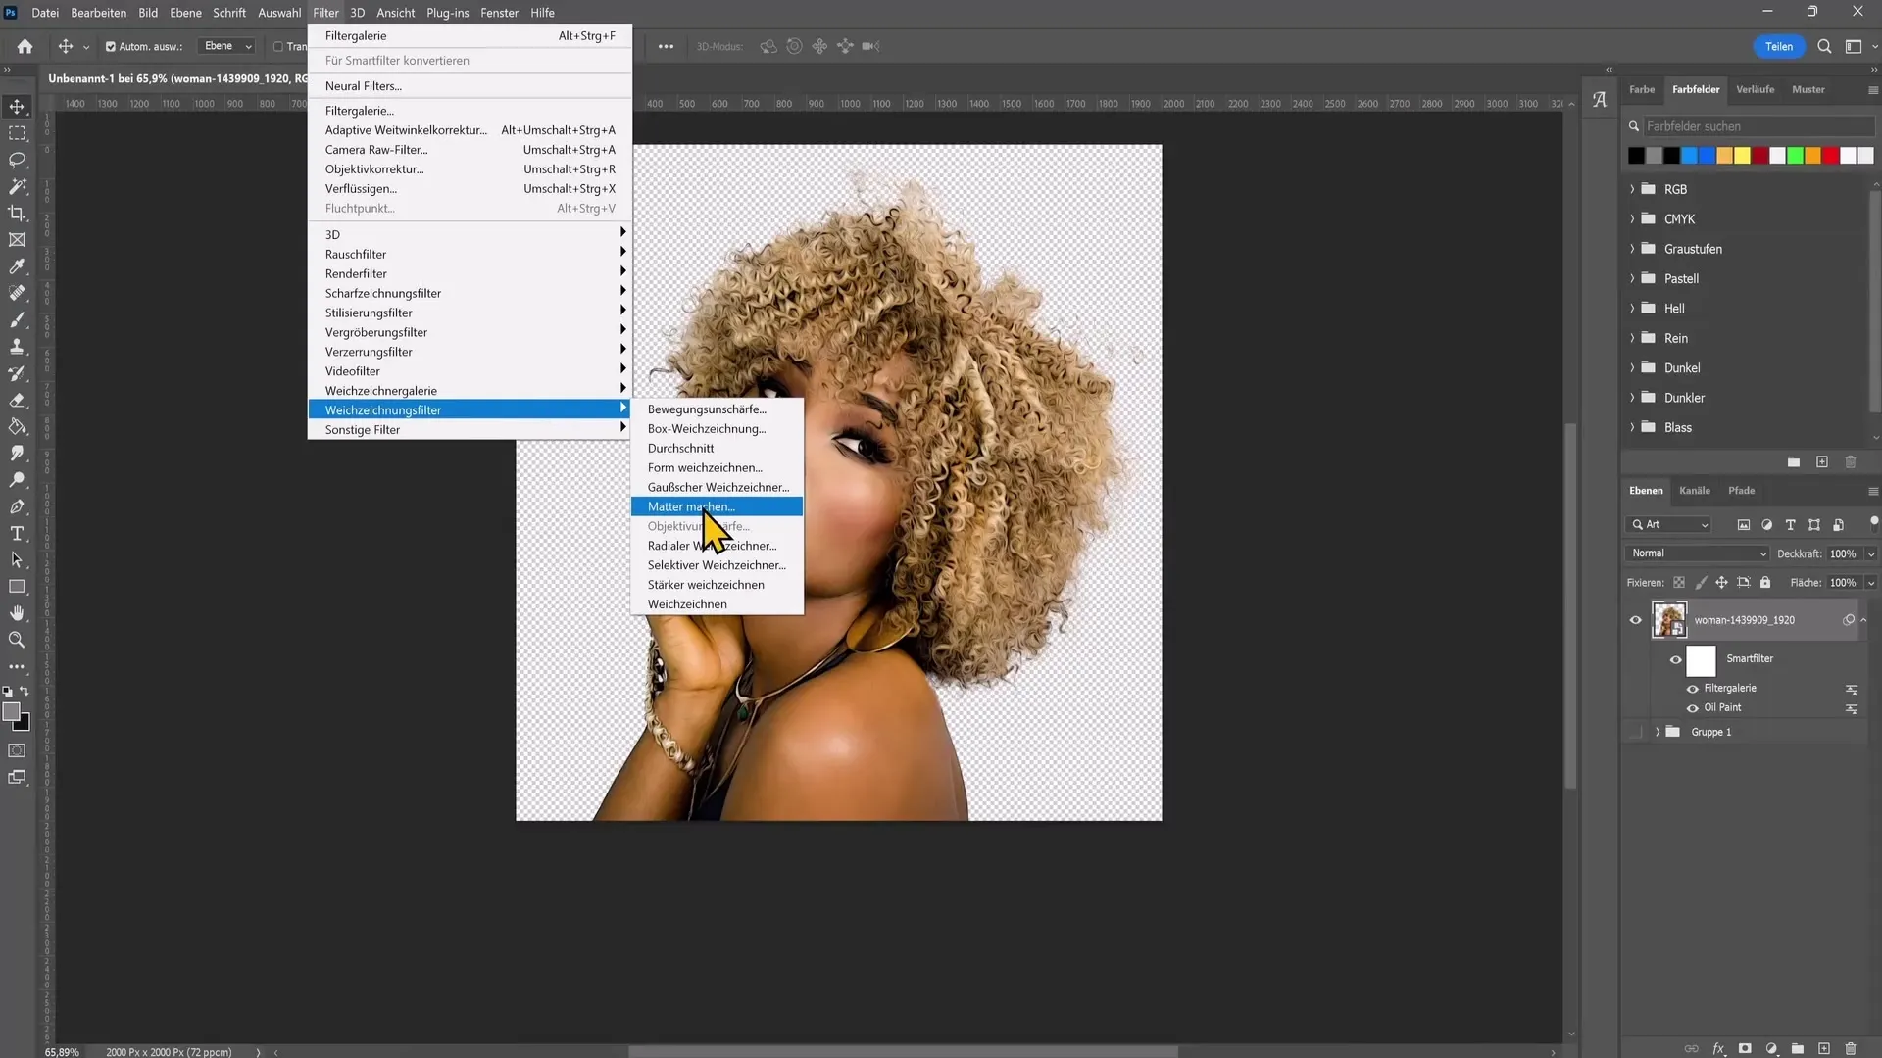Delete layer using trash icon in Ebenen

point(1851,1048)
